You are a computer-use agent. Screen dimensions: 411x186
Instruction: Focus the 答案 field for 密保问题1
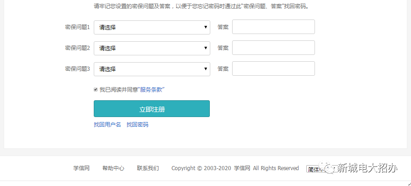pos(274,27)
